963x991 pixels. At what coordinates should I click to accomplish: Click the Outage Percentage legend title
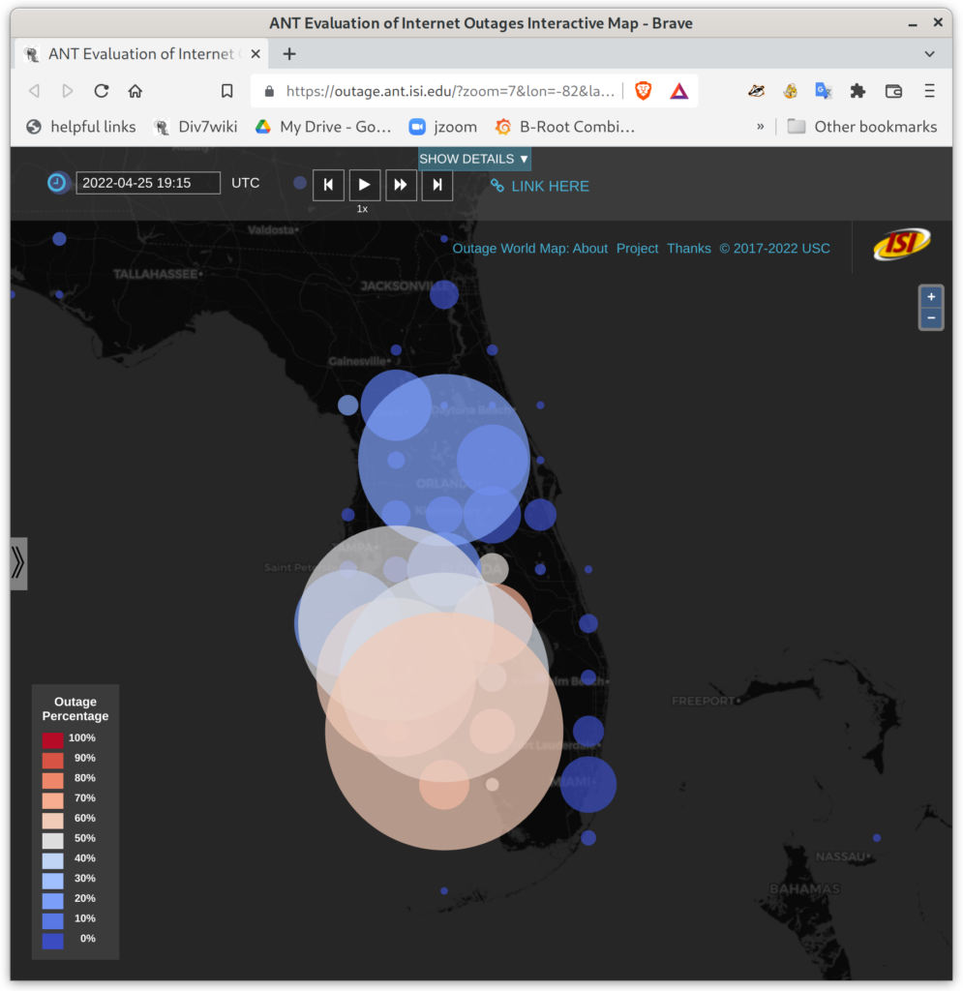pos(75,708)
